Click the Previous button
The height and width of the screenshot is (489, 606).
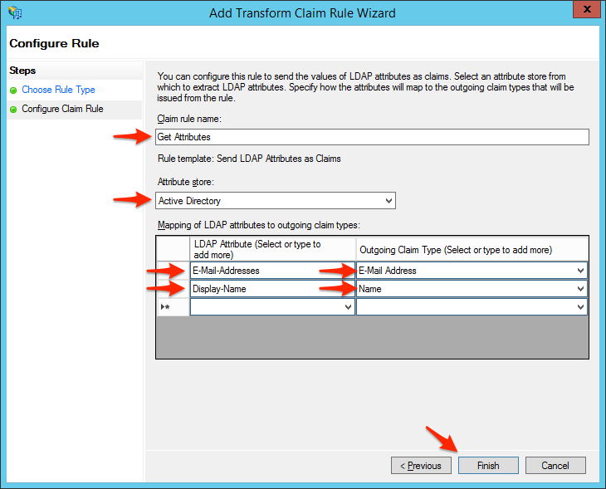[x=421, y=466]
